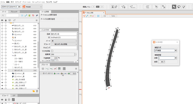
Task: Expand parts list collapse chevron in header
Action: [10, 20]
